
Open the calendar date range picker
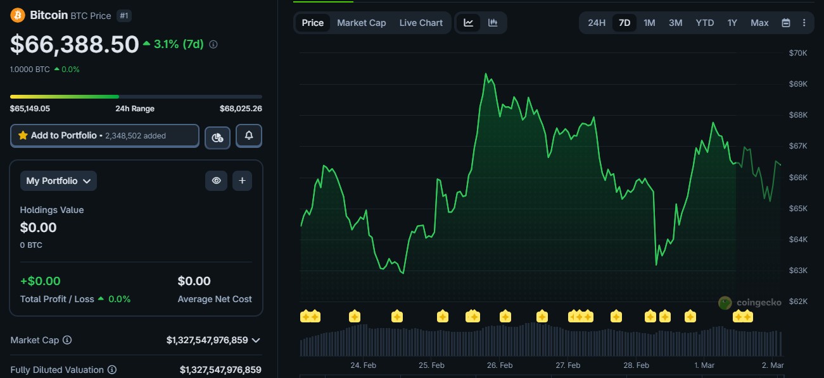point(786,23)
